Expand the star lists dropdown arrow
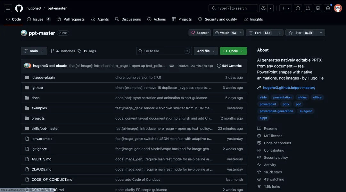 321,33
